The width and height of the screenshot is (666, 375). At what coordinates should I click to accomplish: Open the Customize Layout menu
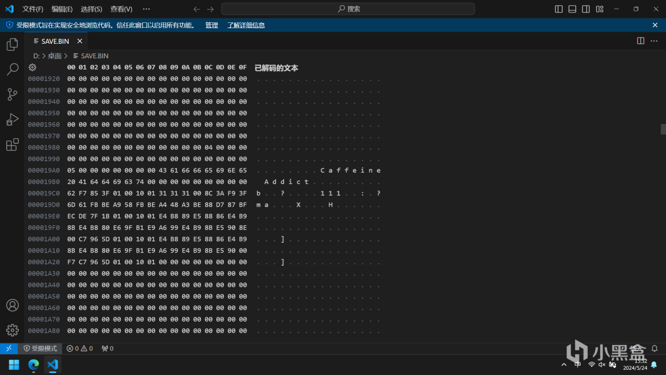(599, 9)
